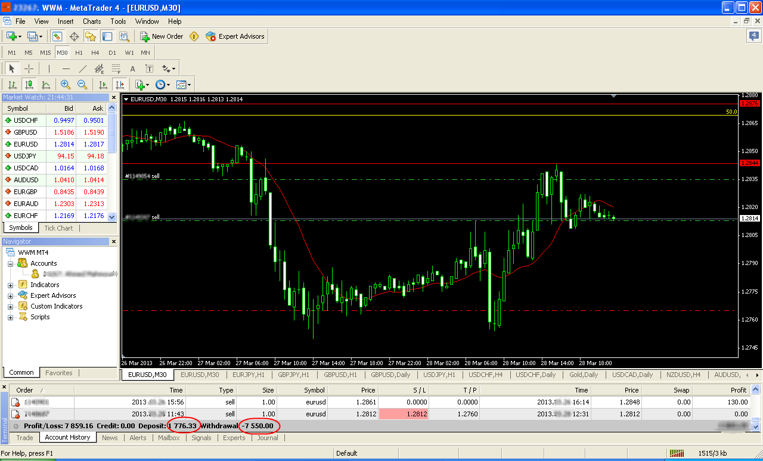
Task: Expand the Indicators tree node
Action: (10, 285)
